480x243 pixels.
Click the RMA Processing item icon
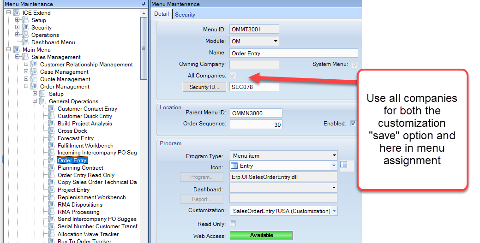[x=52, y=212]
